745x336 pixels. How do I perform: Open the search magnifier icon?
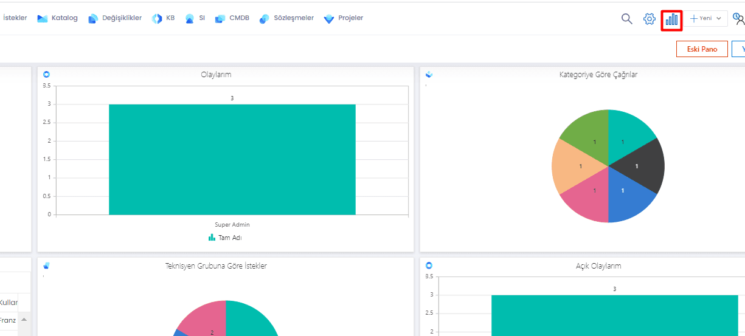pos(627,19)
